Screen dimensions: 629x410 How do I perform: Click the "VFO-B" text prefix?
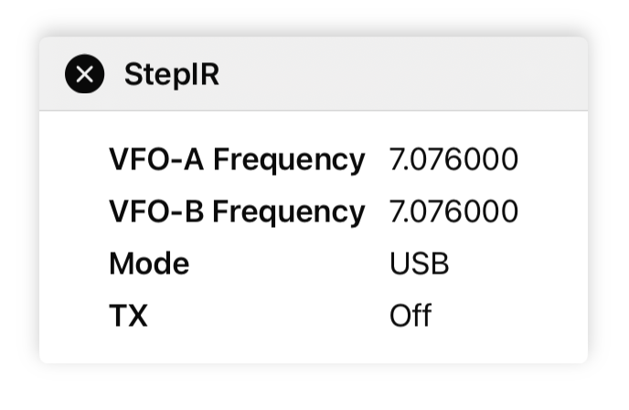click(x=157, y=212)
